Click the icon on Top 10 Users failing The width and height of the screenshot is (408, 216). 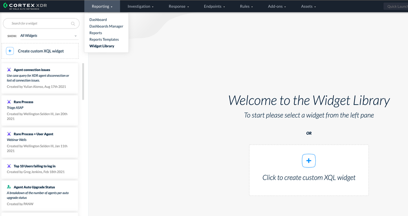pos(9,166)
